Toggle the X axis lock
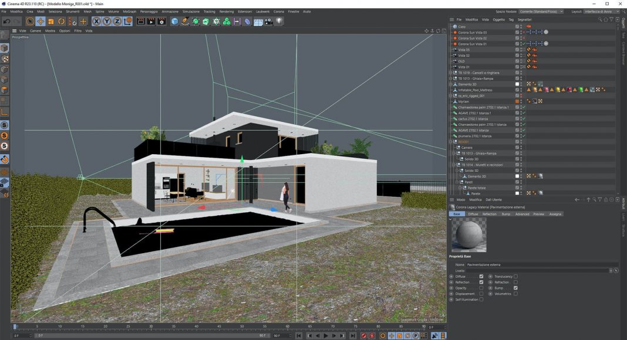This screenshot has width=627, height=340. [x=96, y=22]
